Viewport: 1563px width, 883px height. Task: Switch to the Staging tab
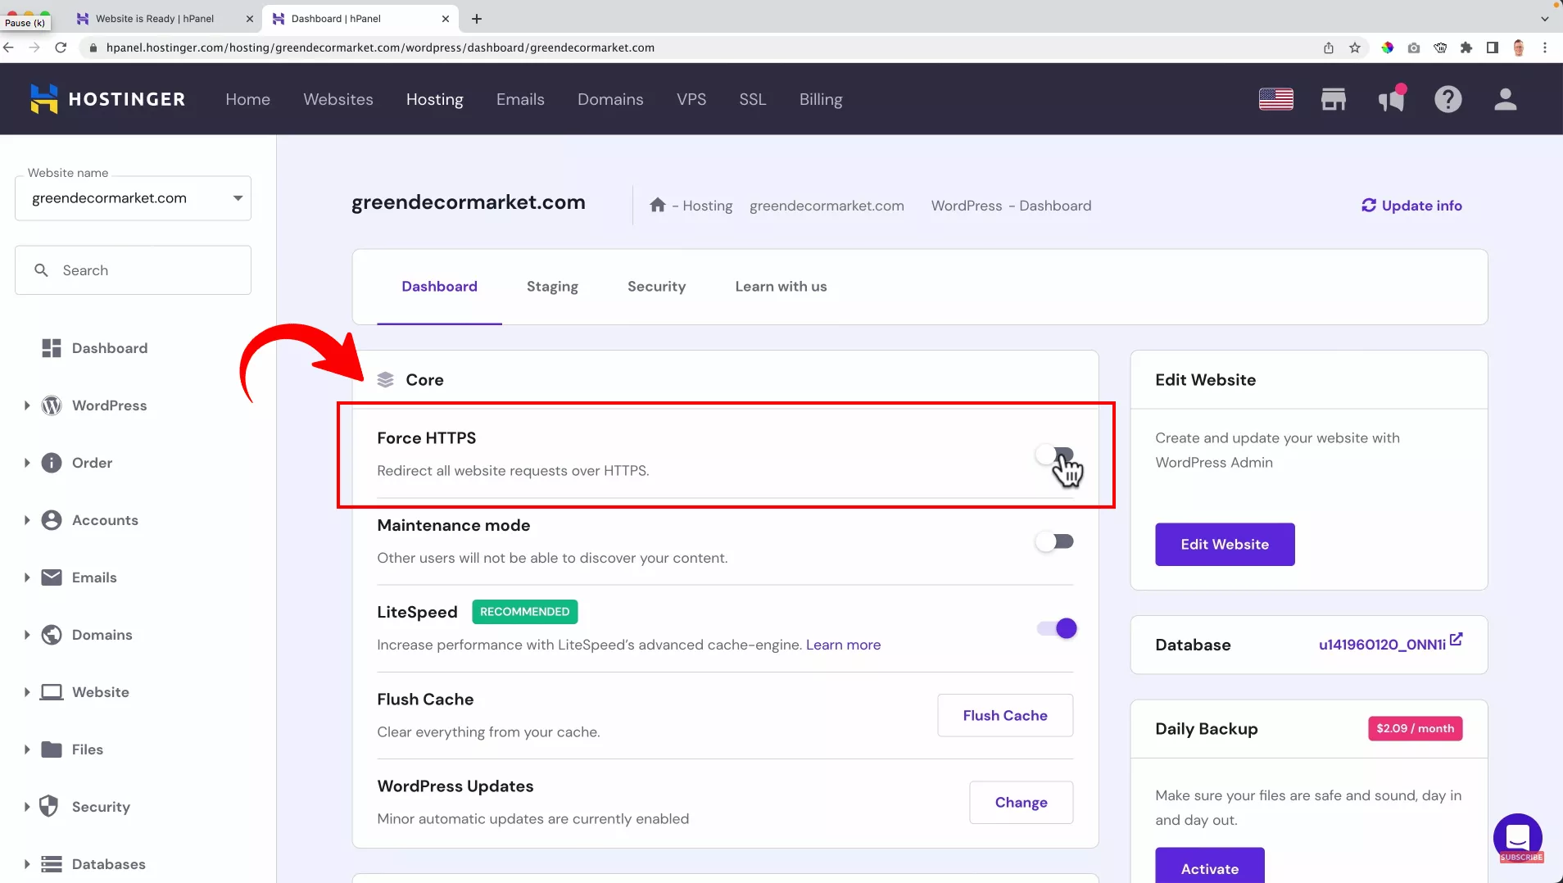[x=552, y=287]
